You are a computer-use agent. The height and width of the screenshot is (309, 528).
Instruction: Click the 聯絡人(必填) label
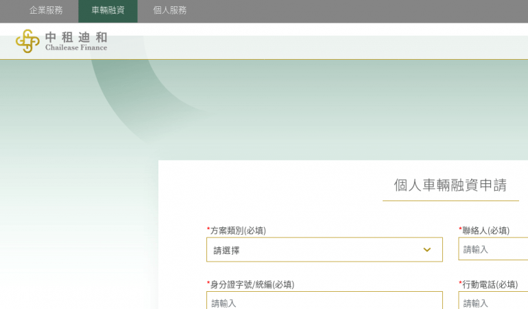484,231
